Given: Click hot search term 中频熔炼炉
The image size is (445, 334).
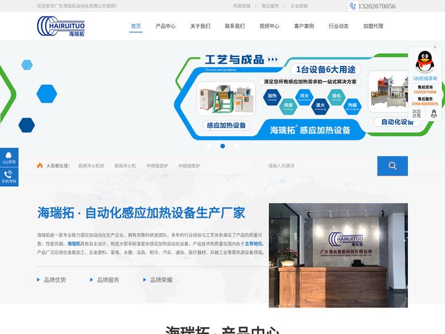Looking at the screenshot, I should [189, 166].
